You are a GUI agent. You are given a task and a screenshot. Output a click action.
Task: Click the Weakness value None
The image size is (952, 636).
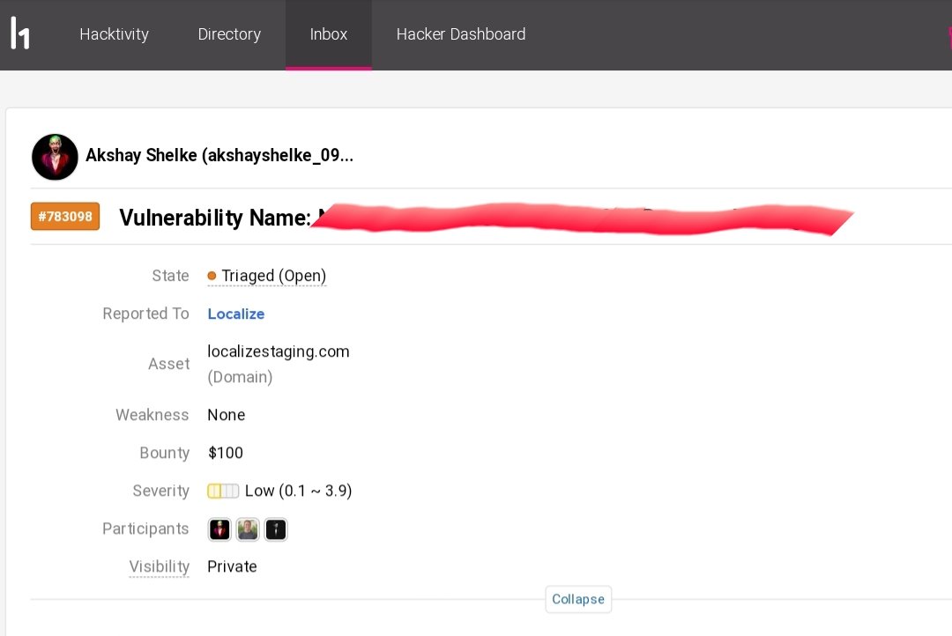tap(227, 415)
